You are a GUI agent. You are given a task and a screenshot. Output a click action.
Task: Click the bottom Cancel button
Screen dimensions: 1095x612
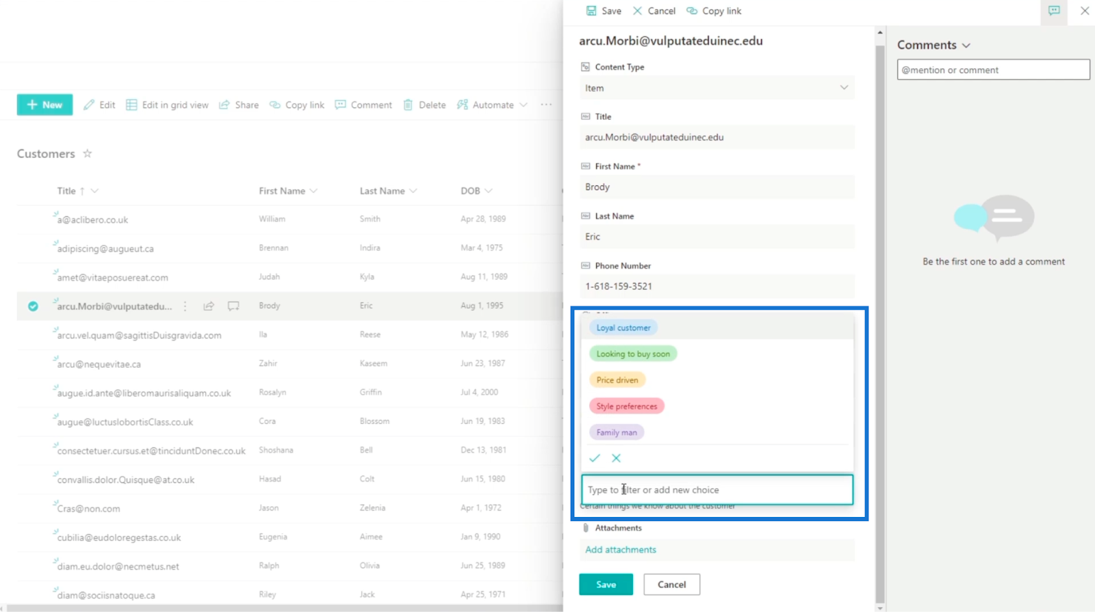tap(671, 585)
